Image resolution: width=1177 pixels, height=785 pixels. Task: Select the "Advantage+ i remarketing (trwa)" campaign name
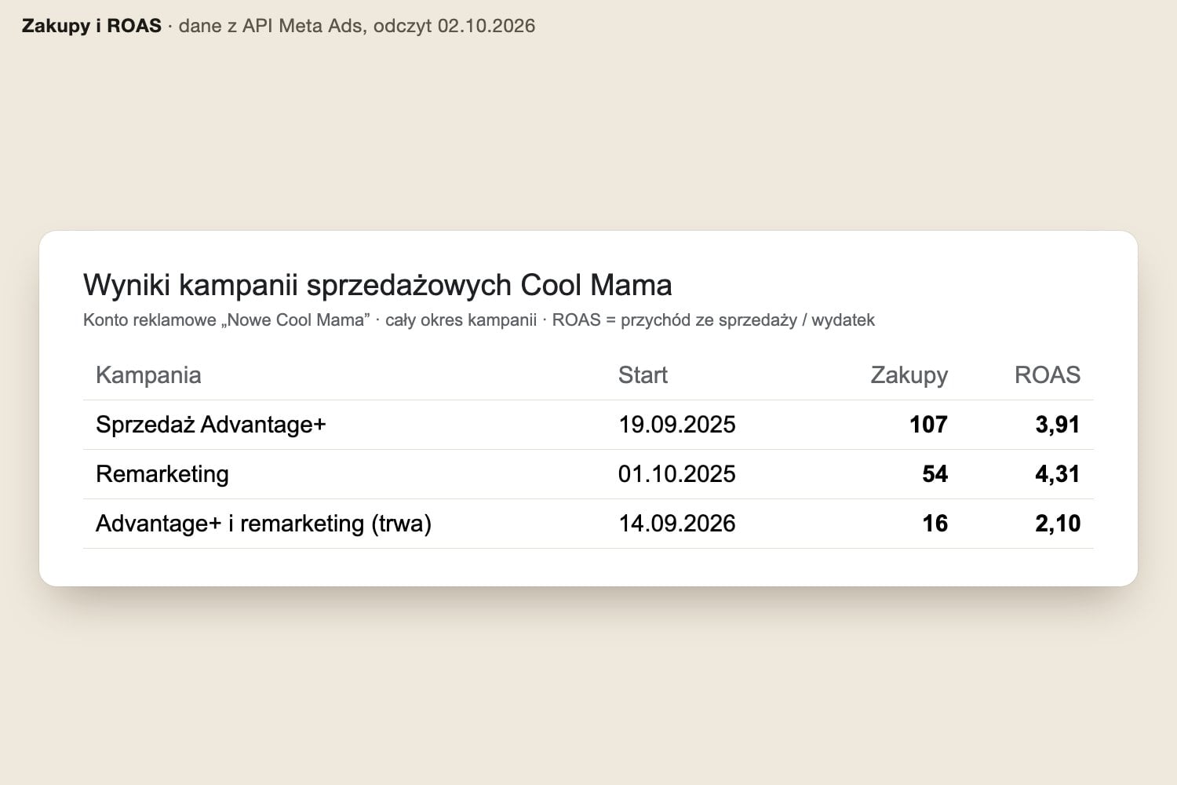[x=264, y=524]
